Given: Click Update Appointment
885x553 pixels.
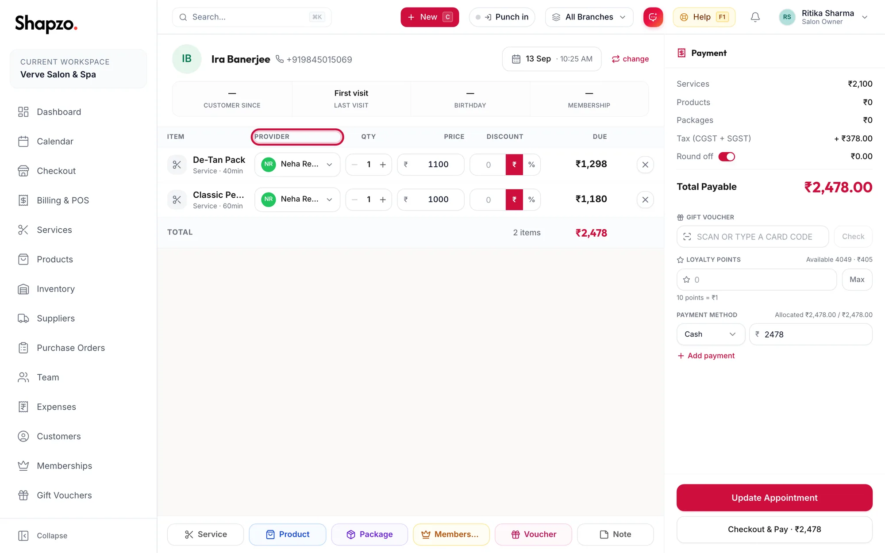Looking at the screenshot, I should [774, 498].
